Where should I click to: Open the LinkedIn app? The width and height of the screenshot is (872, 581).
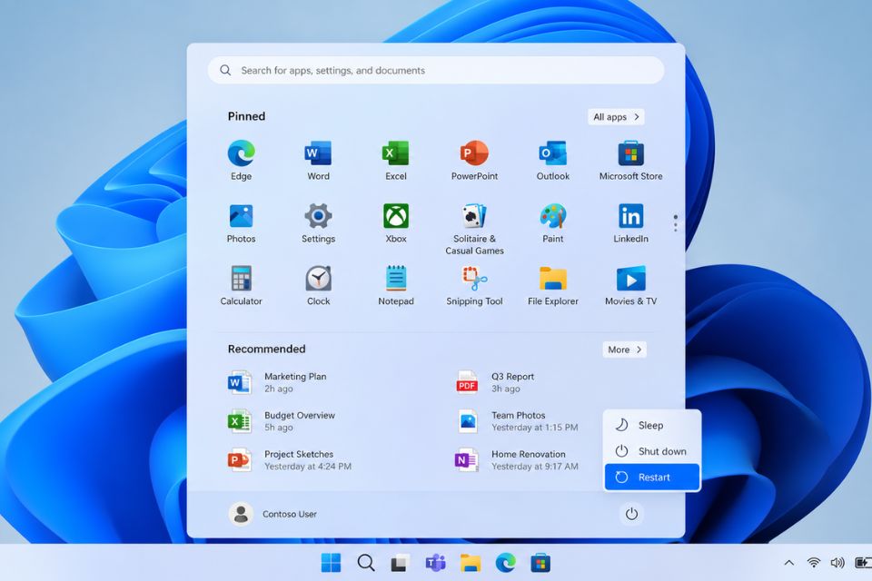coord(630,223)
